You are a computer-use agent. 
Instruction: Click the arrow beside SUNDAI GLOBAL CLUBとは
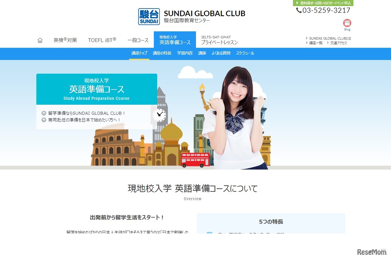tap(307, 38)
